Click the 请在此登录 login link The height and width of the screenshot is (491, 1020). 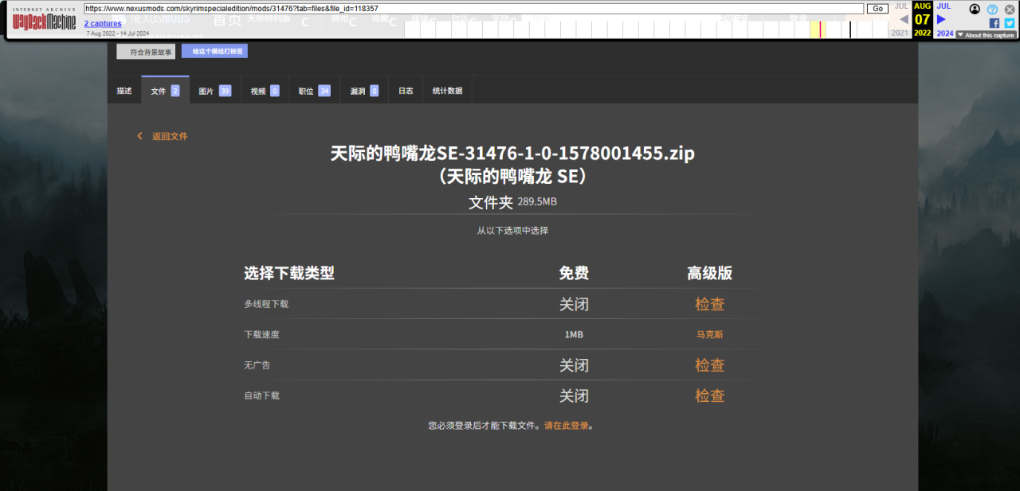(567, 426)
